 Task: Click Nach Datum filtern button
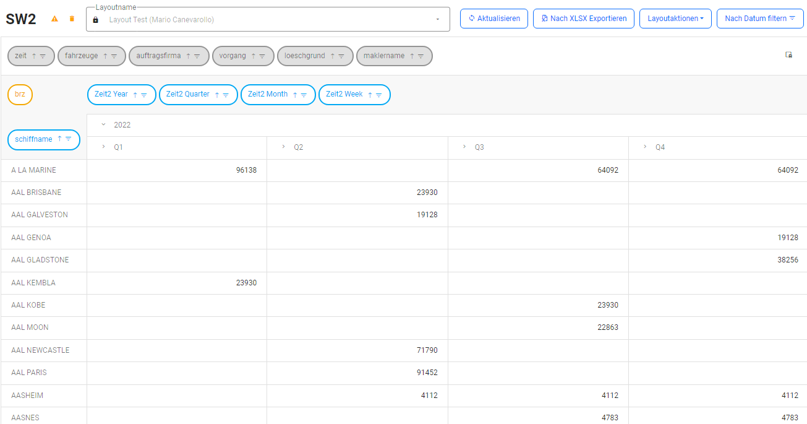[x=759, y=19]
